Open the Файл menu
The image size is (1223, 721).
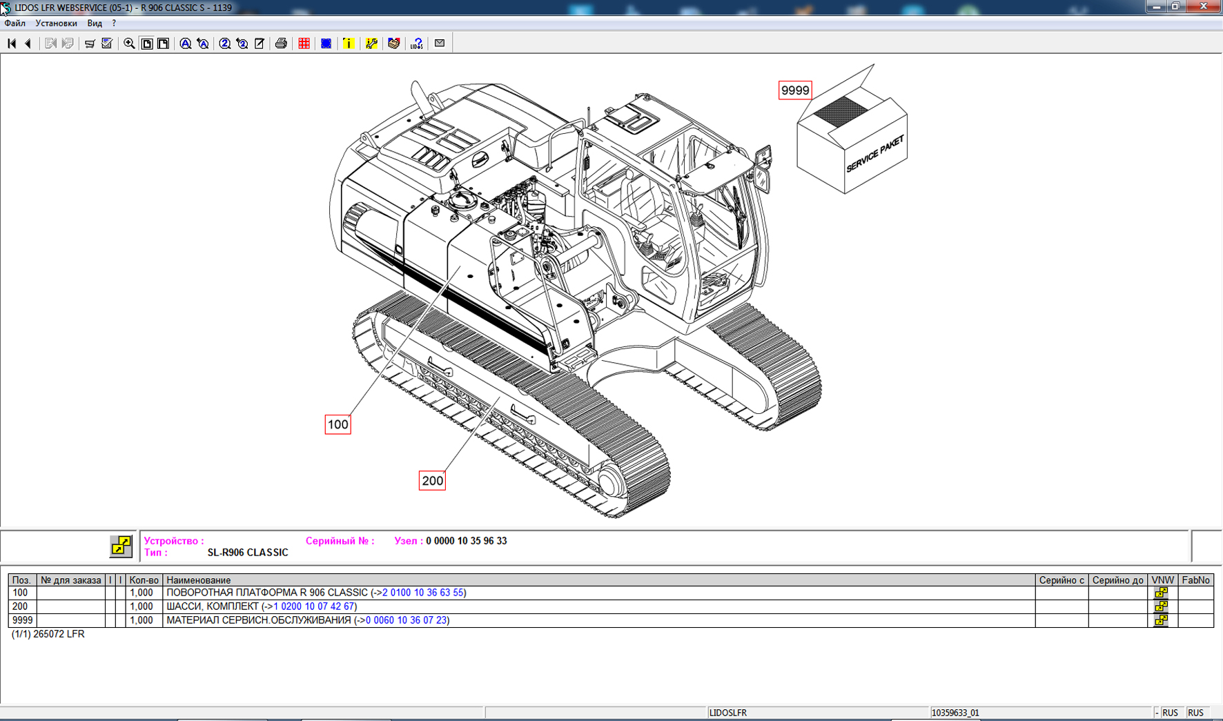pyautogui.click(x=14, y=23)
